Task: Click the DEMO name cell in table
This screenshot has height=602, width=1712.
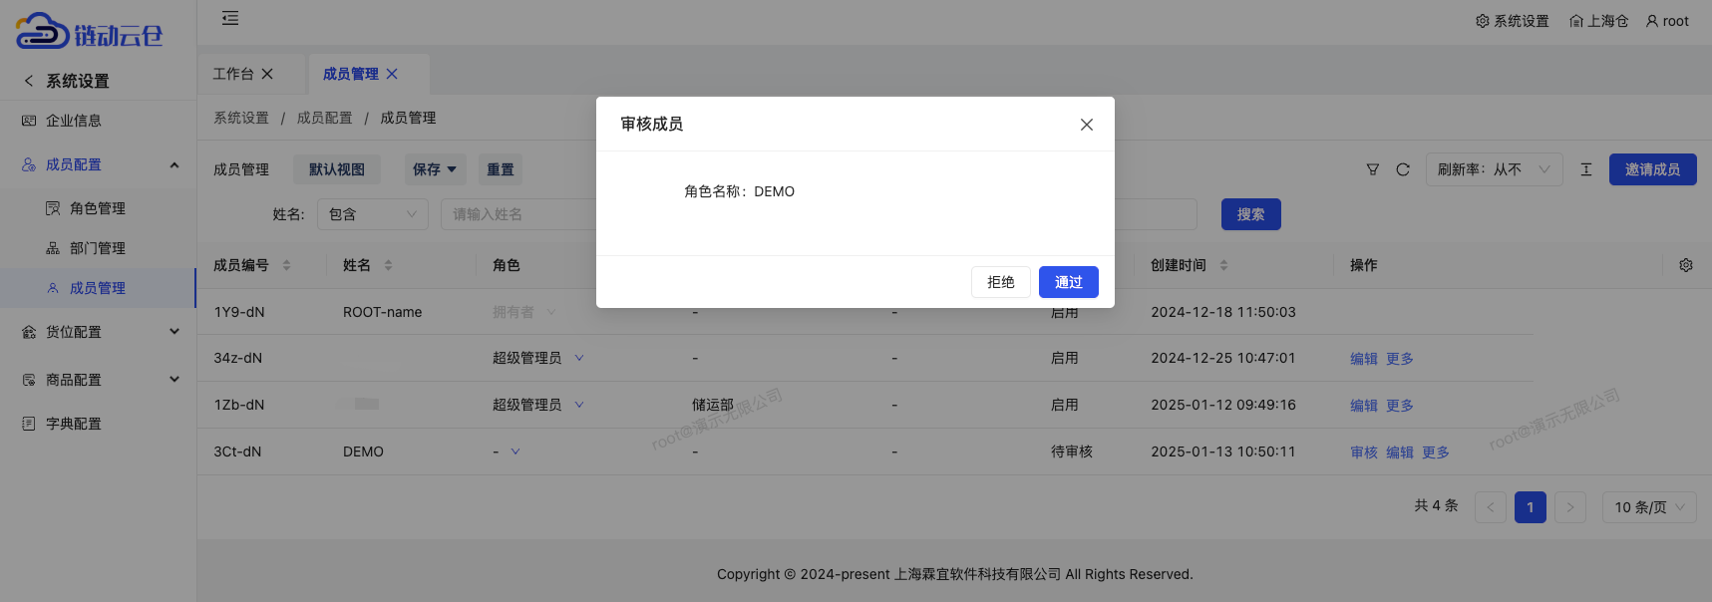Action: point(363,451)
